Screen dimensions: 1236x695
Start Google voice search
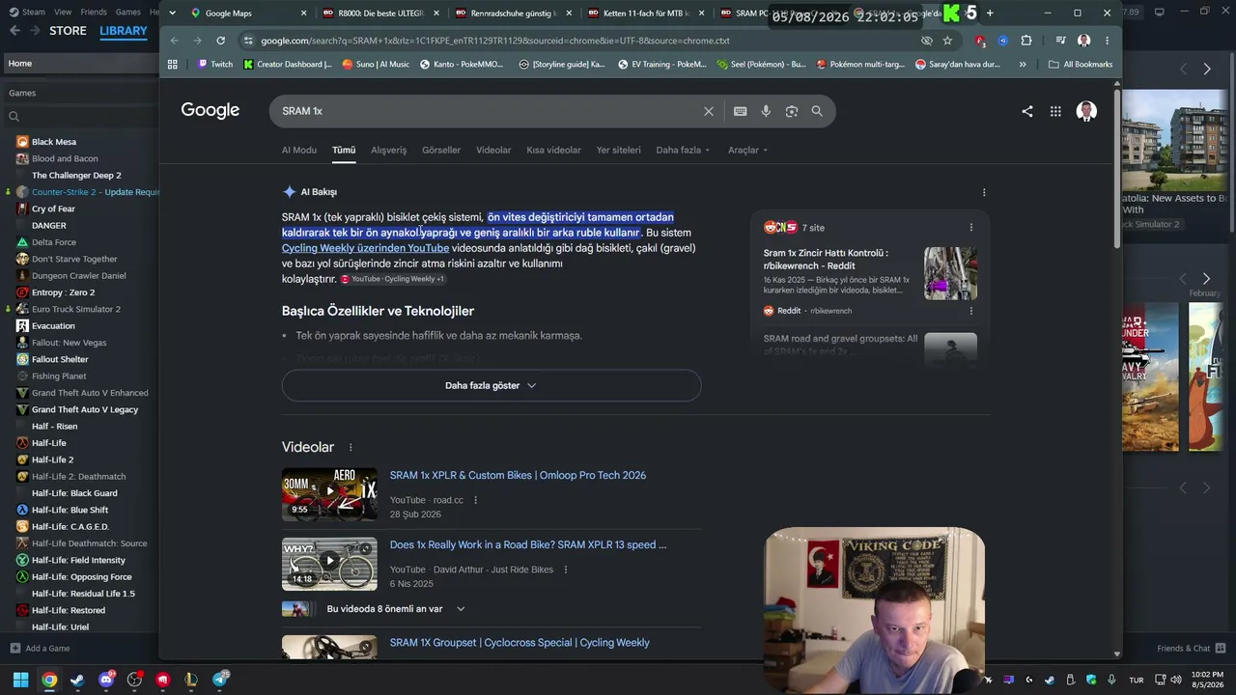(x=766, y=111)
